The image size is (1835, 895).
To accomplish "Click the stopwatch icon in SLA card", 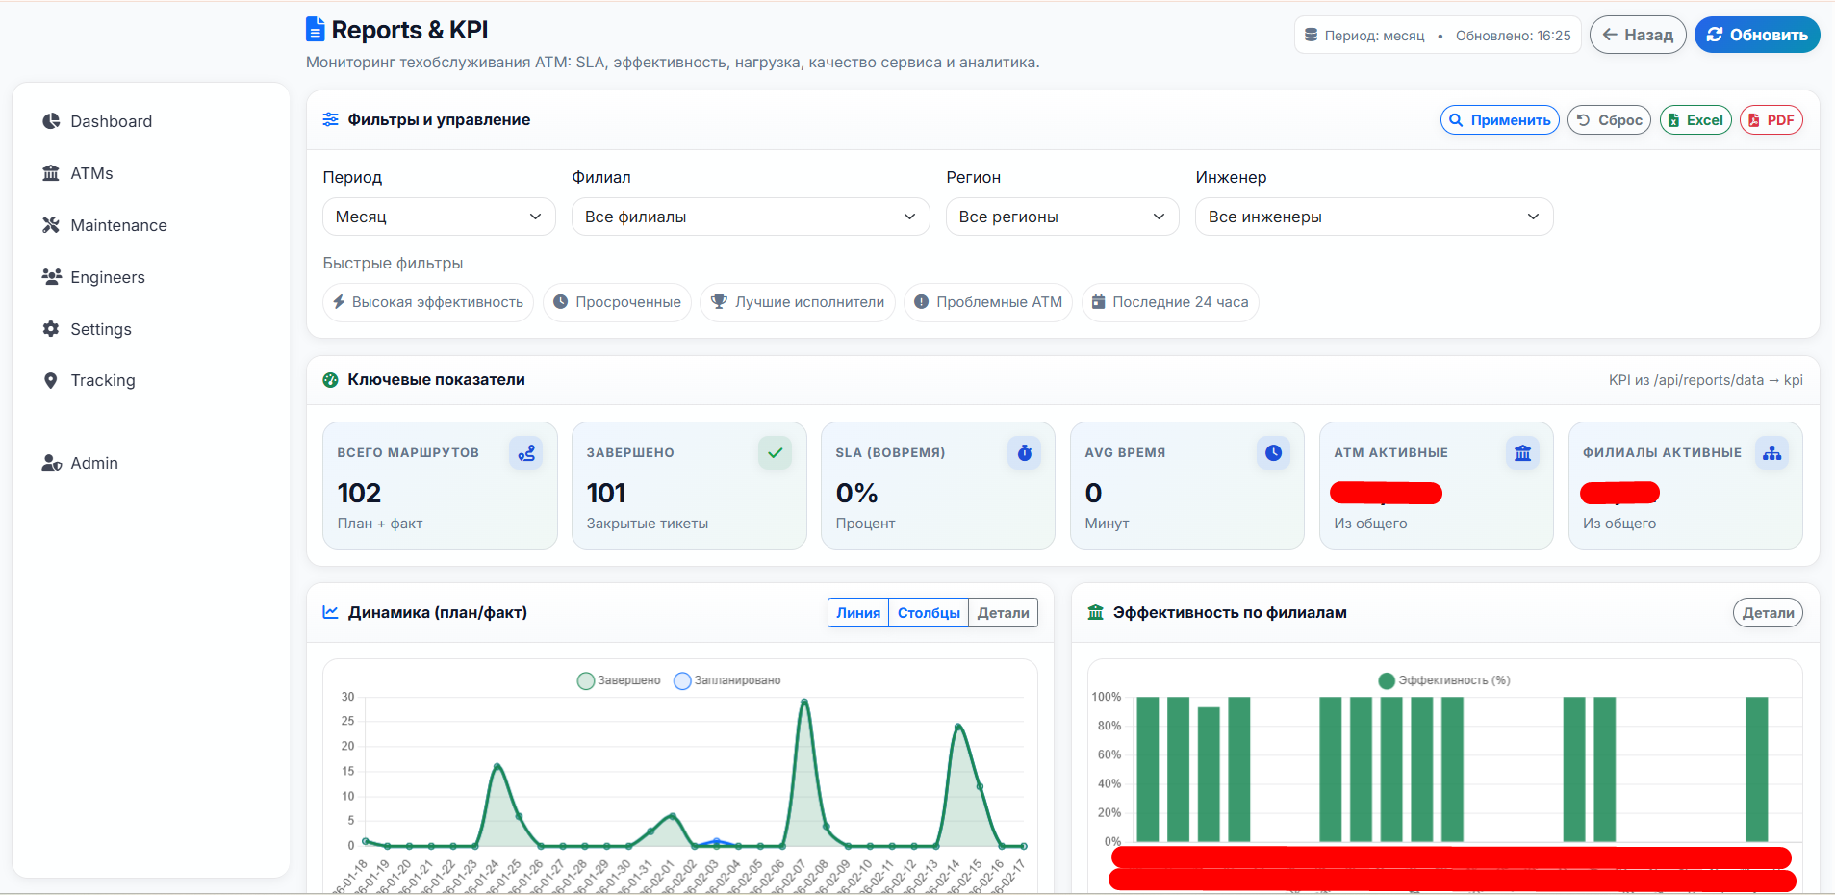I will pyautogui.click(x=1024, y=453).
